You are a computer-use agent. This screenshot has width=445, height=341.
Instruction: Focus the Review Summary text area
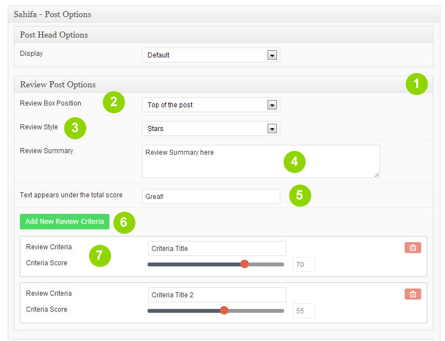click(x=260, y=161)
